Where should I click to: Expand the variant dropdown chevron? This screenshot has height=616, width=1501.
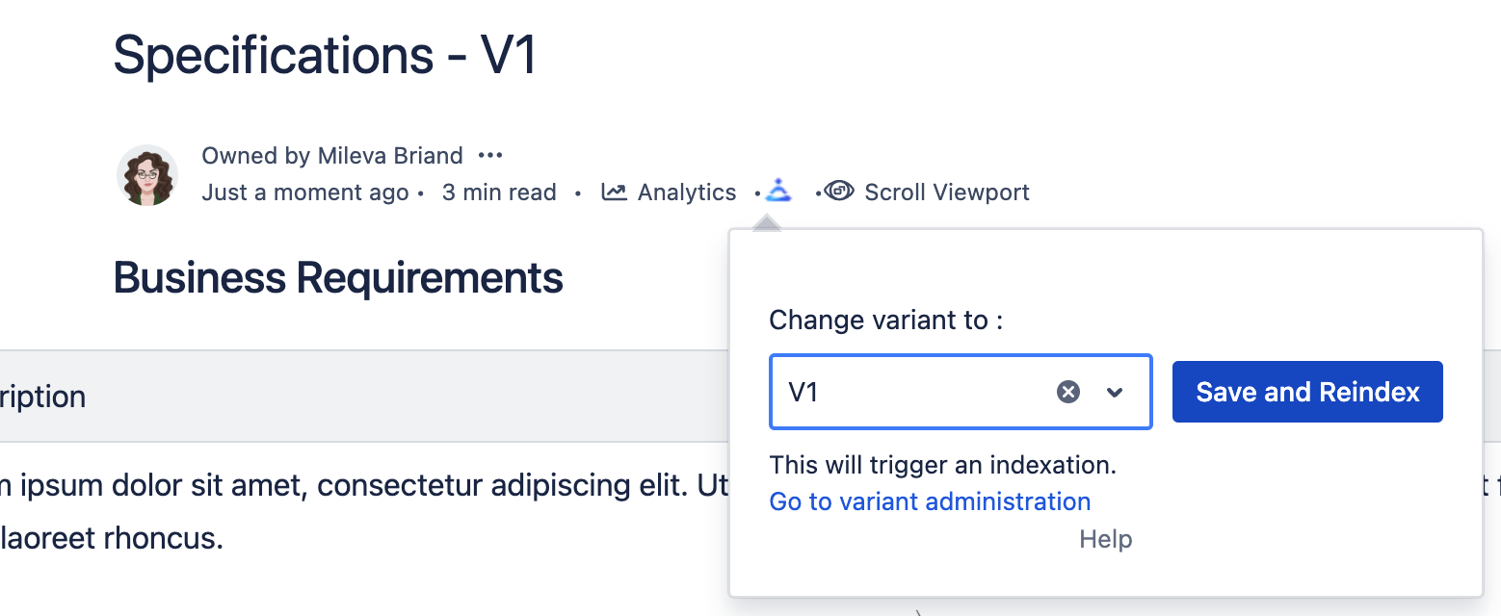click(x=1115, y=392)
